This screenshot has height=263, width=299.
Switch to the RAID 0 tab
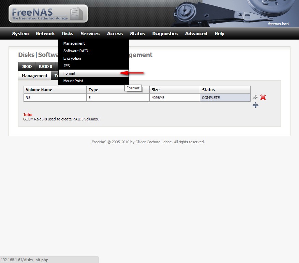pos(46,67)
